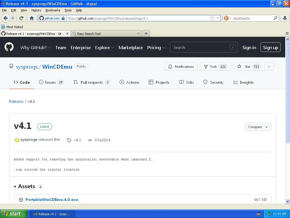The height and width of the screenshot is (218, 290).
Task: Switch to the Actions tab
Action: 129,82
